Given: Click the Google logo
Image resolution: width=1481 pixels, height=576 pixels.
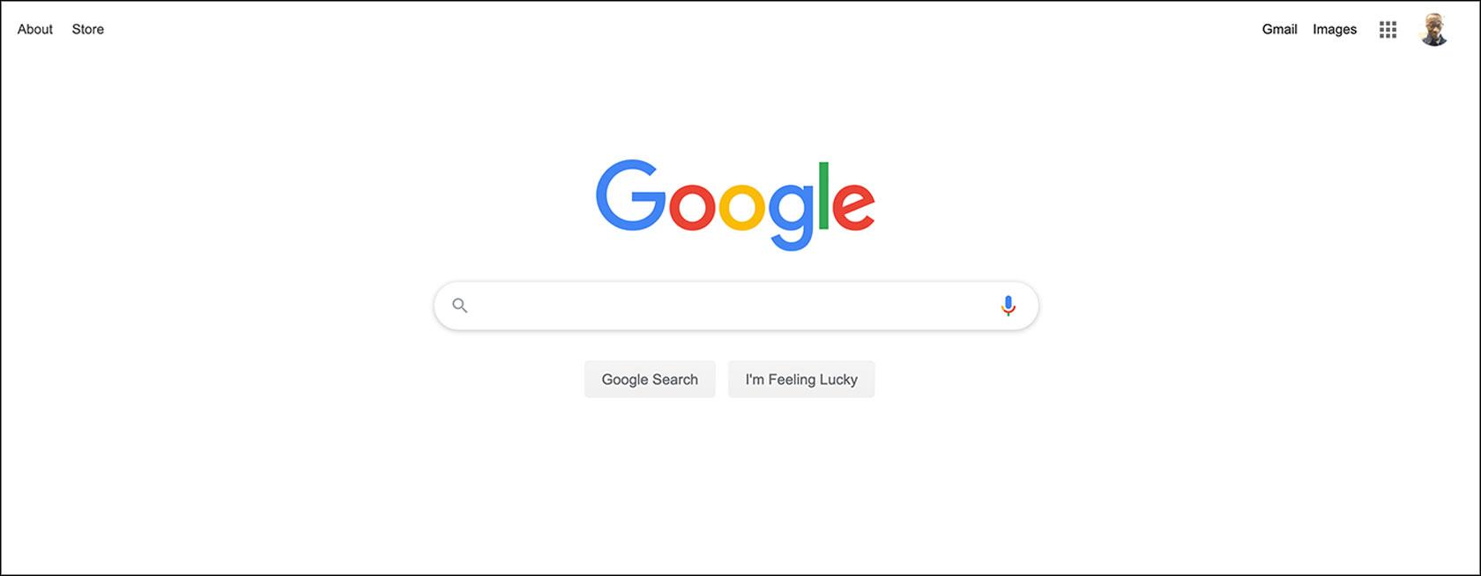Looking at the screenshot, I should (x=735, y=204).
